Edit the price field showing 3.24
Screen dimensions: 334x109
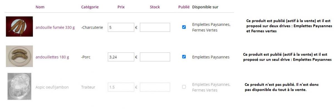pyautogui.click(x=121, y=57)
